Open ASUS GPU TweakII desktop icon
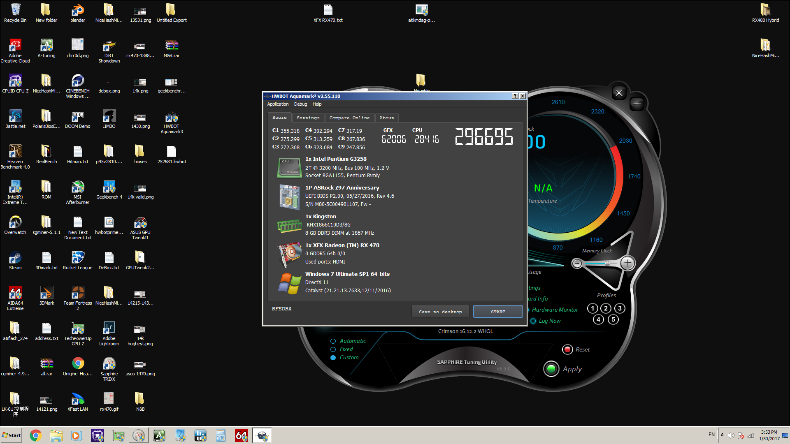 (140, 228)
